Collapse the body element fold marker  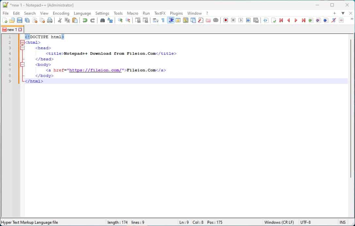[x=22, y=65]
